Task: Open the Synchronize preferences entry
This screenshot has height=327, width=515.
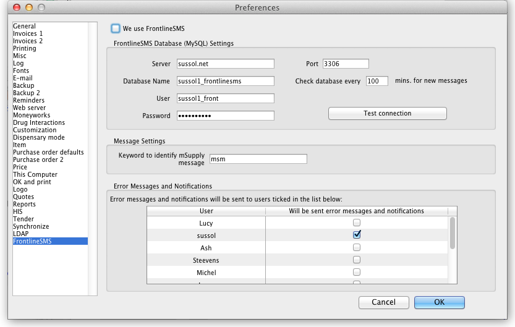Action: coord(31,226)
